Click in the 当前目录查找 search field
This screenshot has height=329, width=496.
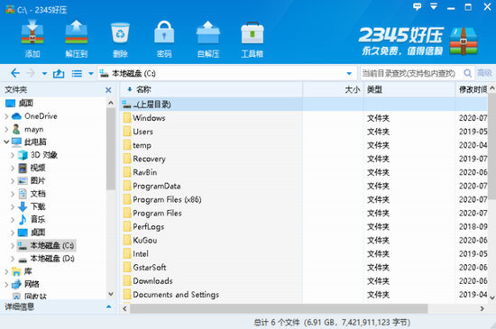pyautogui.click(x=411, y=73)
